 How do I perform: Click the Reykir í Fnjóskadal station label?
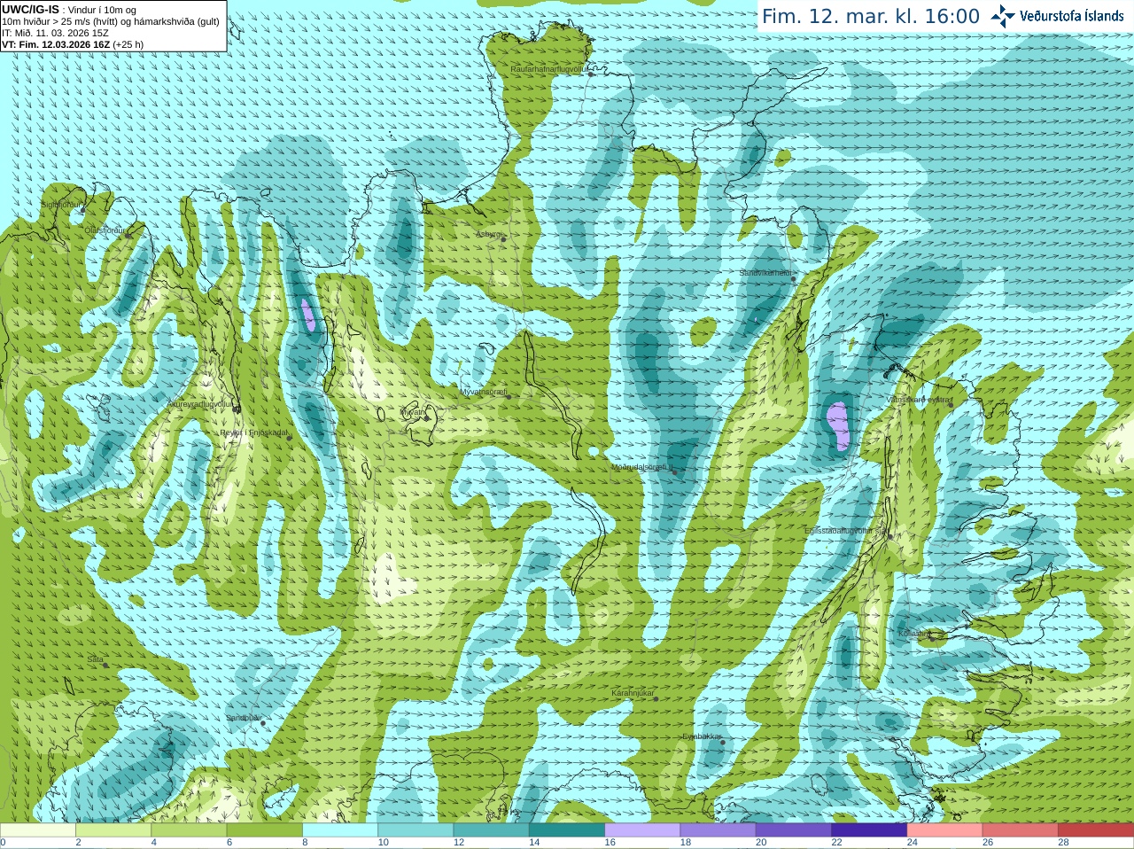point(253,433)
